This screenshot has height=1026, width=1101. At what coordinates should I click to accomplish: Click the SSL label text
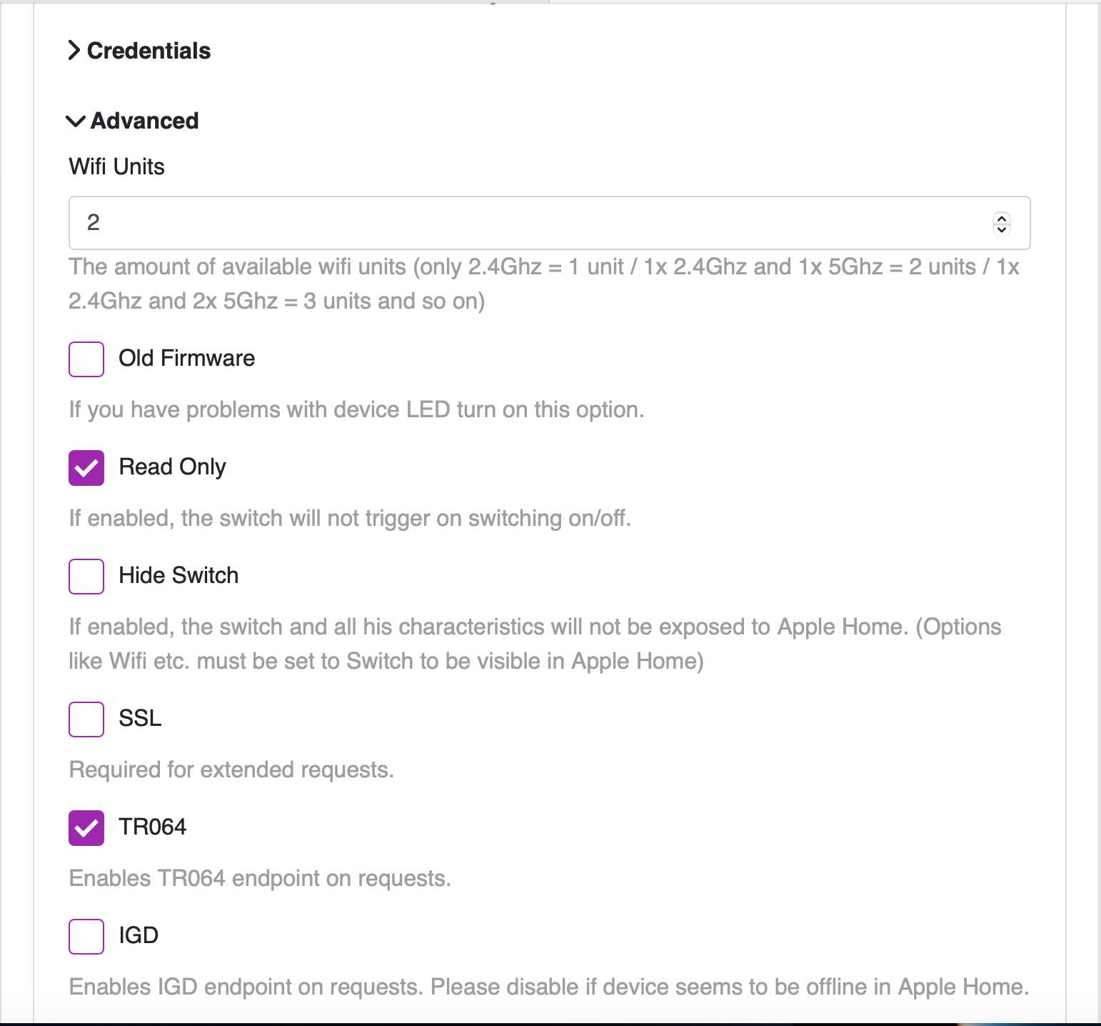tap(140, 718)
